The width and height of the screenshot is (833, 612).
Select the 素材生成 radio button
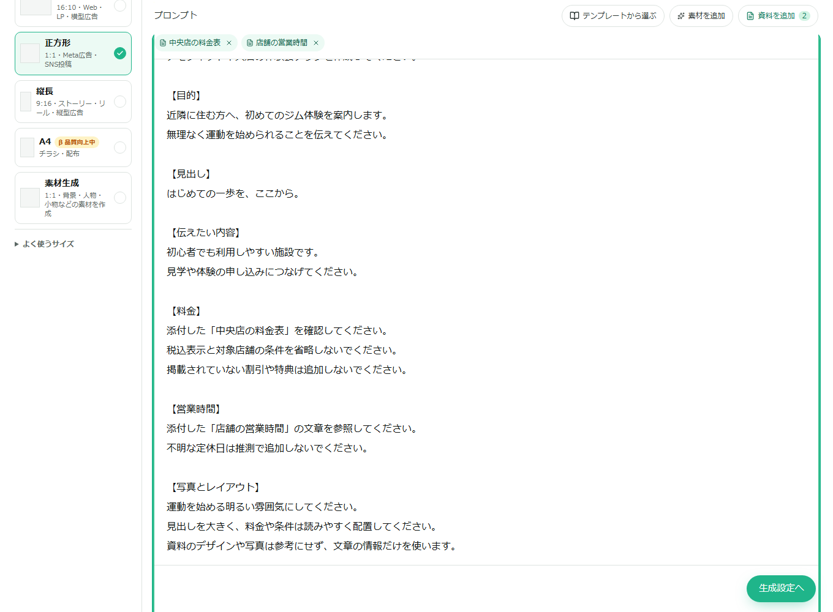pyautogui.click(x=120, y=198)
